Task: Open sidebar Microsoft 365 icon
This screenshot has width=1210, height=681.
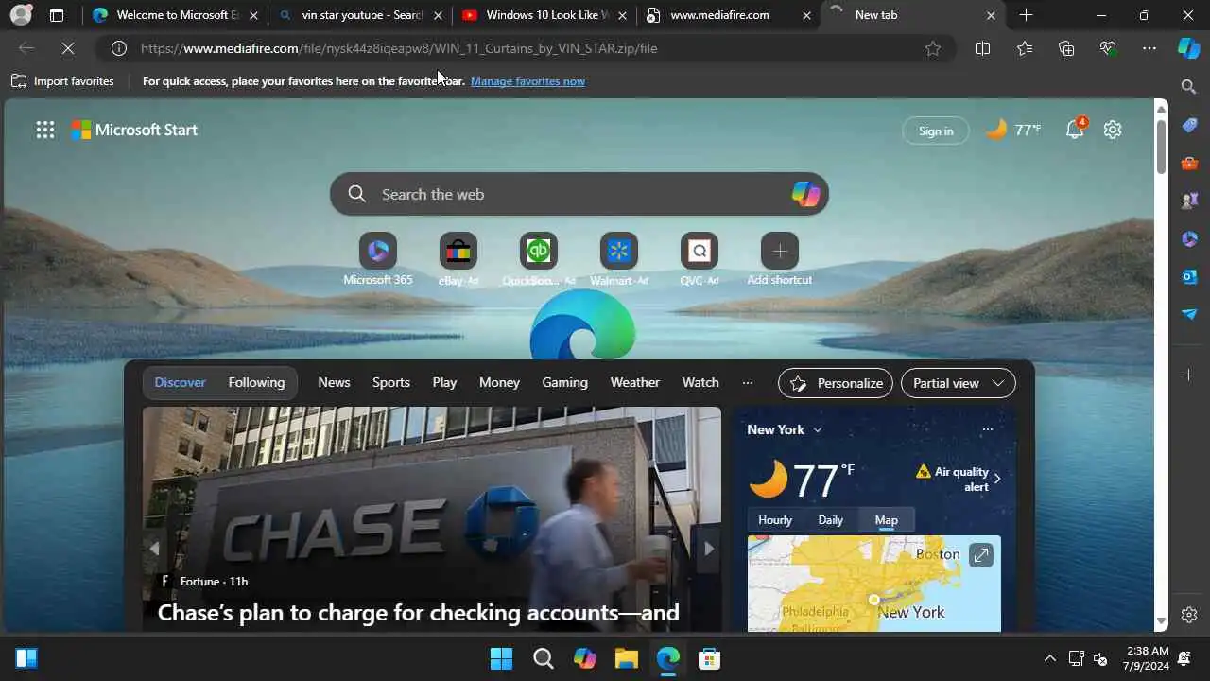Action: pyautogui.click(x=1189, y=238)
